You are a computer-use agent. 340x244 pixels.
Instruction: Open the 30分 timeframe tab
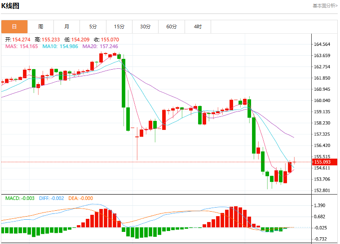(145, 27)
